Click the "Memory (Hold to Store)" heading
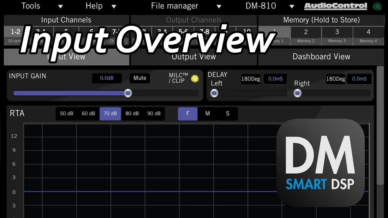 point(321,20)
